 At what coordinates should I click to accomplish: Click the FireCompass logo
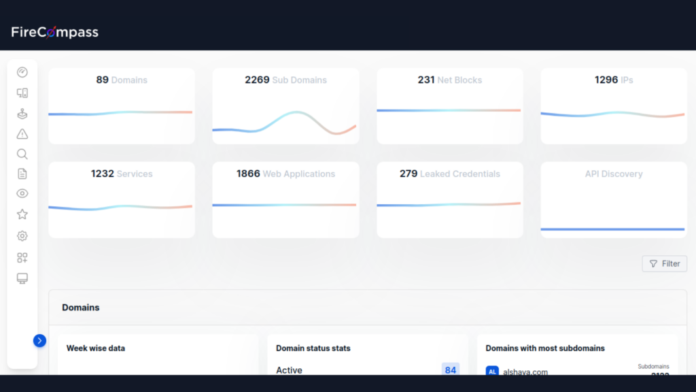54,31
